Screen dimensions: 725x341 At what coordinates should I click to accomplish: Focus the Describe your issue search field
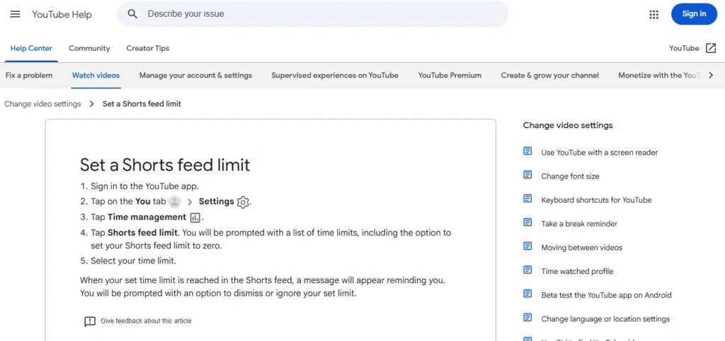[x=313, y=14]
